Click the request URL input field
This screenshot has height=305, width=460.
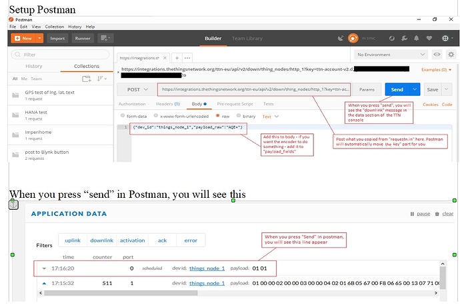[254, 90]
